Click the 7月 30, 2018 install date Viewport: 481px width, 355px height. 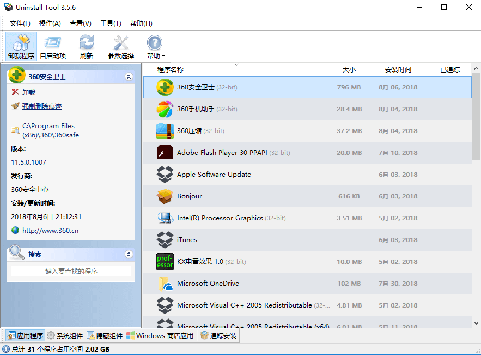coord(398,284)
